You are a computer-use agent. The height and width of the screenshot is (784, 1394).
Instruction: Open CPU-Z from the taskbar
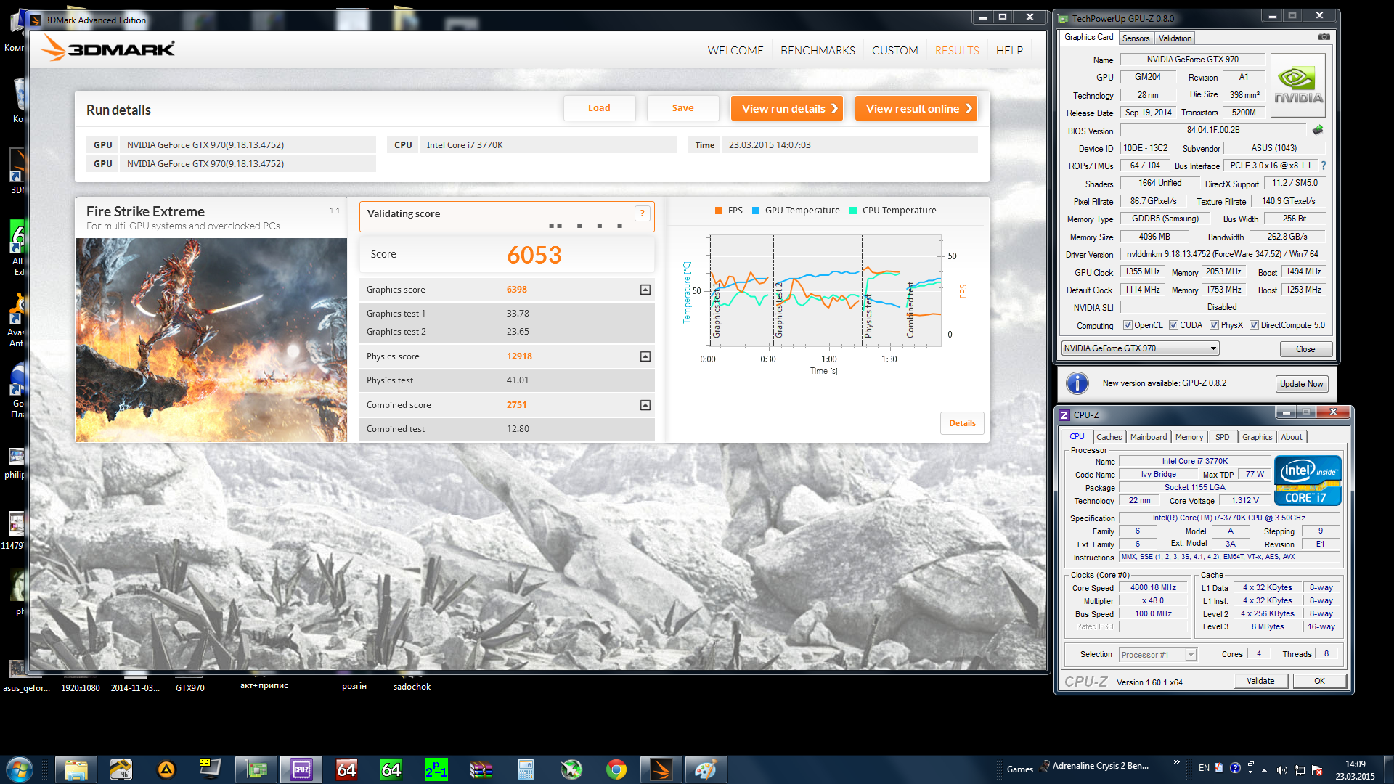tap(301, 769)
